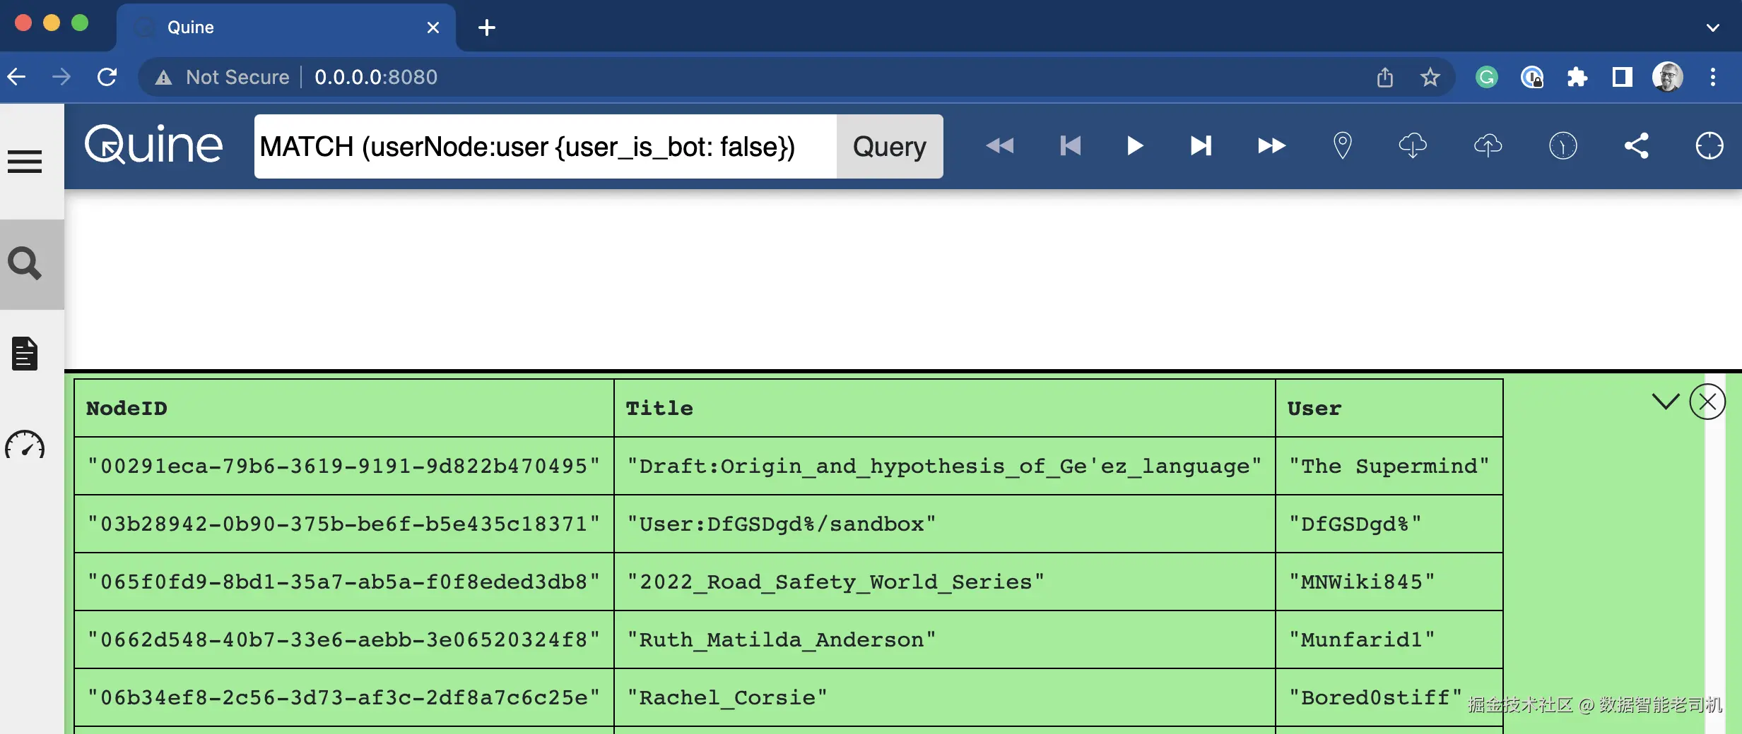Select user "MNWiki845" cell
Viewport: 1742px width, 734px height.
[x=1389, y=582]
